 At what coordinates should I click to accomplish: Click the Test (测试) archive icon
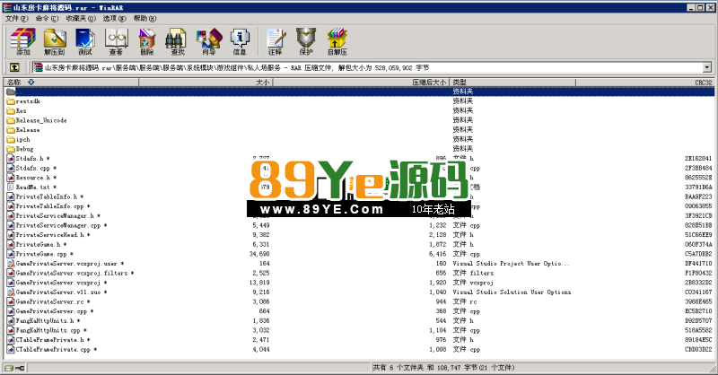point(85,41)
